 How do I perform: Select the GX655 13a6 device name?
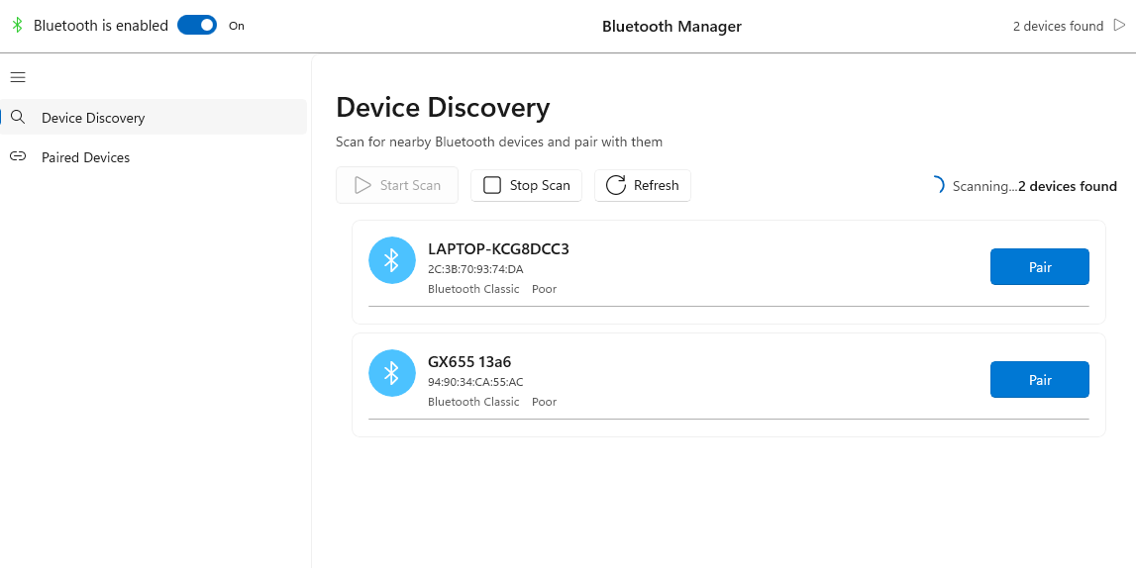[x=469, y=362]
